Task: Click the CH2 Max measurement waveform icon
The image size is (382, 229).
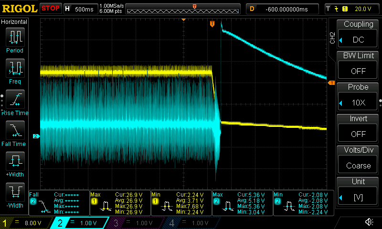Action: pos(228,206)
